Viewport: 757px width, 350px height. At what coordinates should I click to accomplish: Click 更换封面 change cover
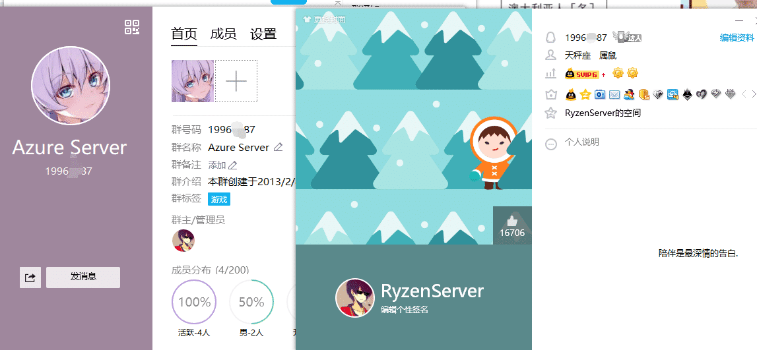click(x=324, y=19)
